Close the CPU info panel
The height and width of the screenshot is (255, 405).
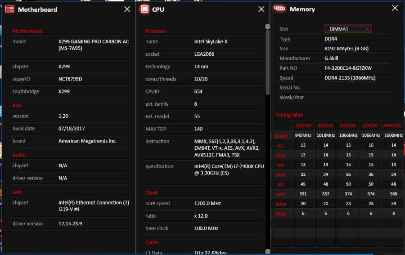(261, 9)
